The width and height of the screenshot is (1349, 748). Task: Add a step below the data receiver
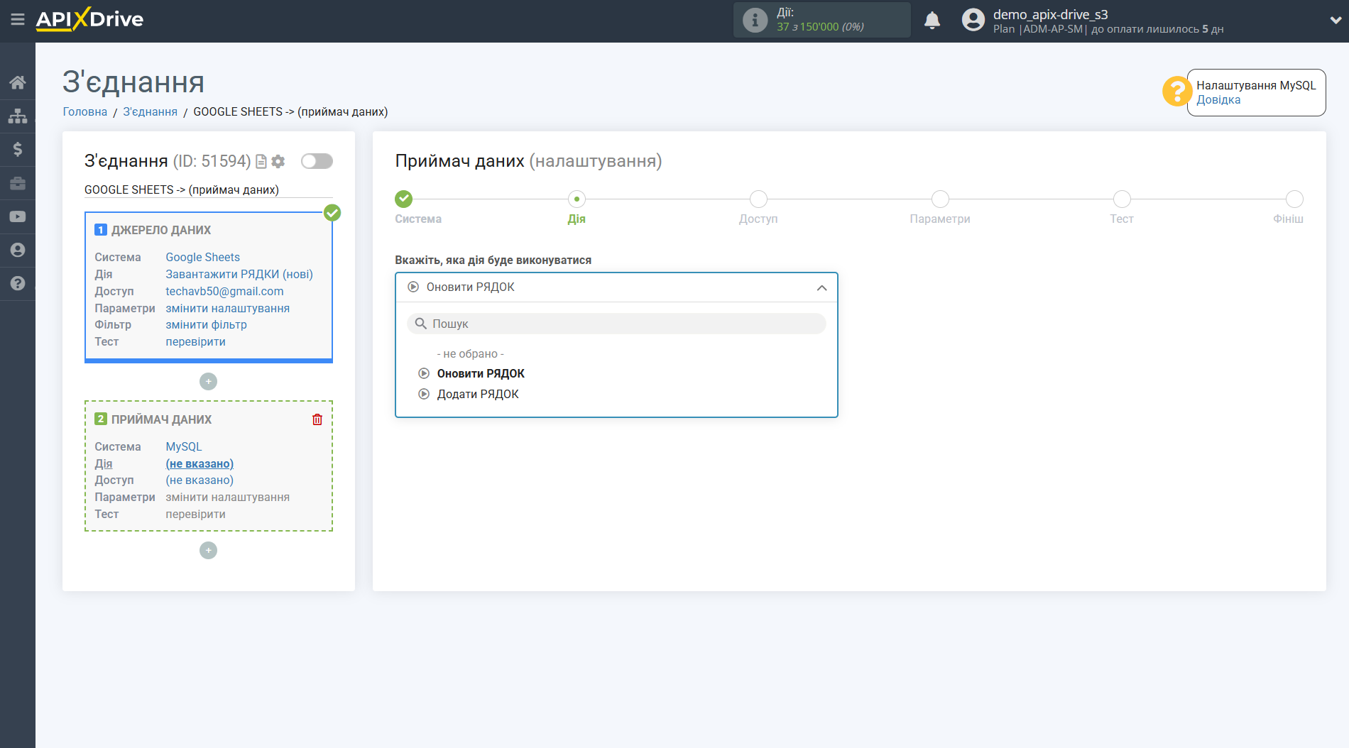click(x=208, y=551)
